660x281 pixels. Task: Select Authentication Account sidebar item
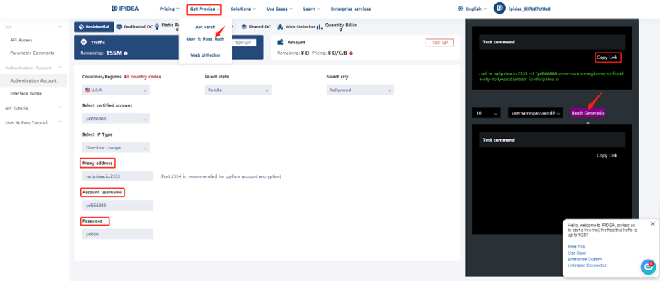pyautogui.click(x=33, y=80)
